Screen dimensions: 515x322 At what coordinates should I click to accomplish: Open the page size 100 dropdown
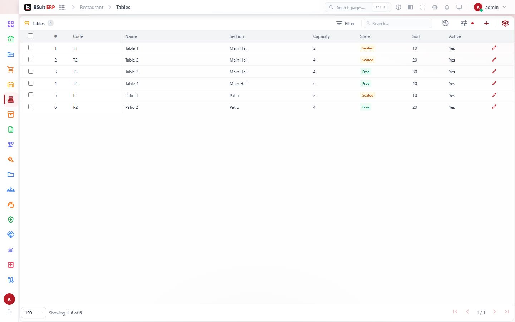[x=34, y=313]
